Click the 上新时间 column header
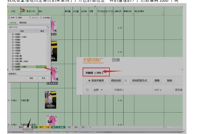This screenshot has height=134, width=202. [118, 11]
